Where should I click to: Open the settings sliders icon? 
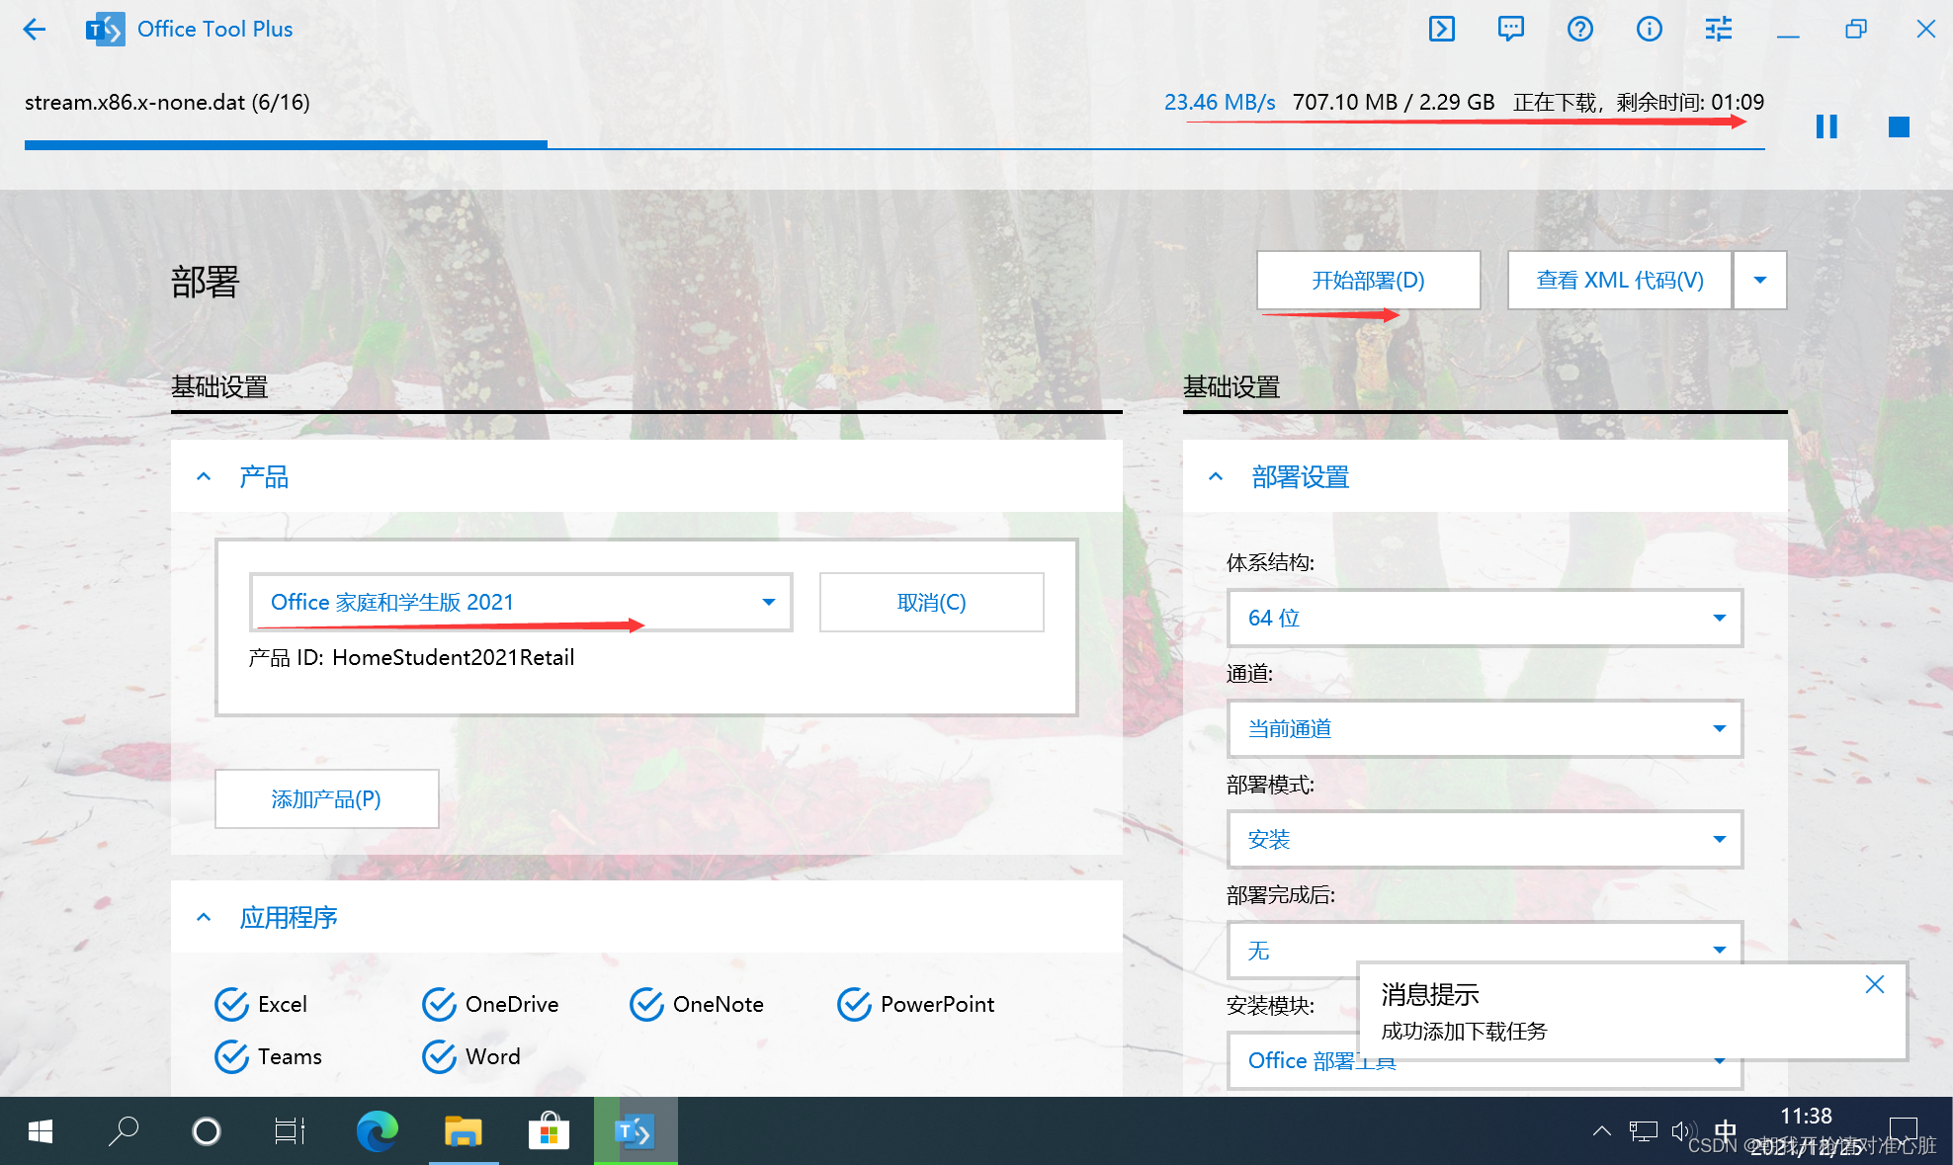pyautogui.click(x=1719, y=29)
